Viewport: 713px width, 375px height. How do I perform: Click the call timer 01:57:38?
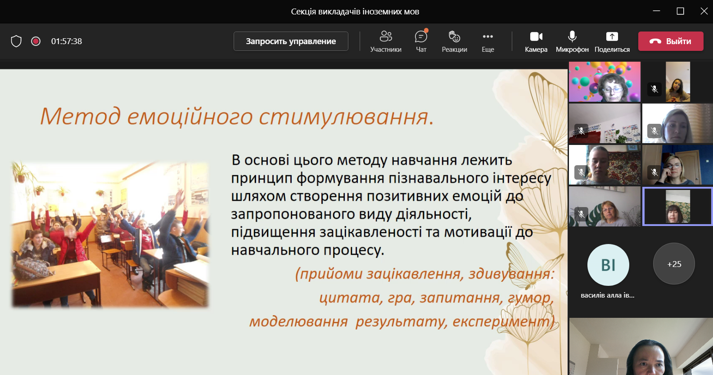click(x=67, y=41)
